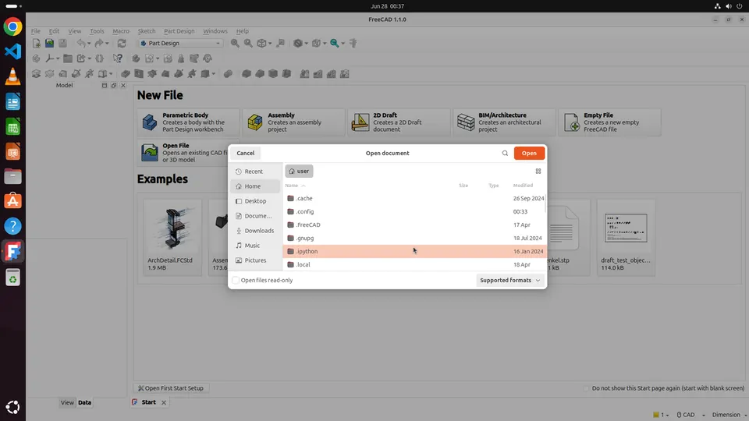Open draft_test_objec... example thumbnail

coord(626,237)
